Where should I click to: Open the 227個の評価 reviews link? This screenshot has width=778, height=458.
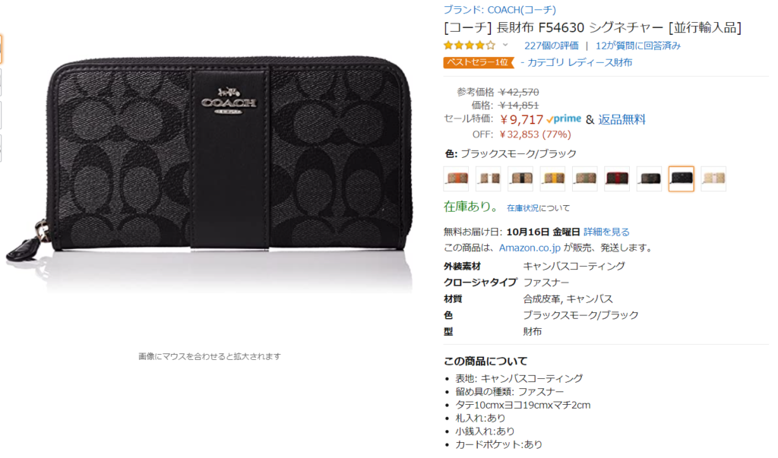tap(552, 46)
